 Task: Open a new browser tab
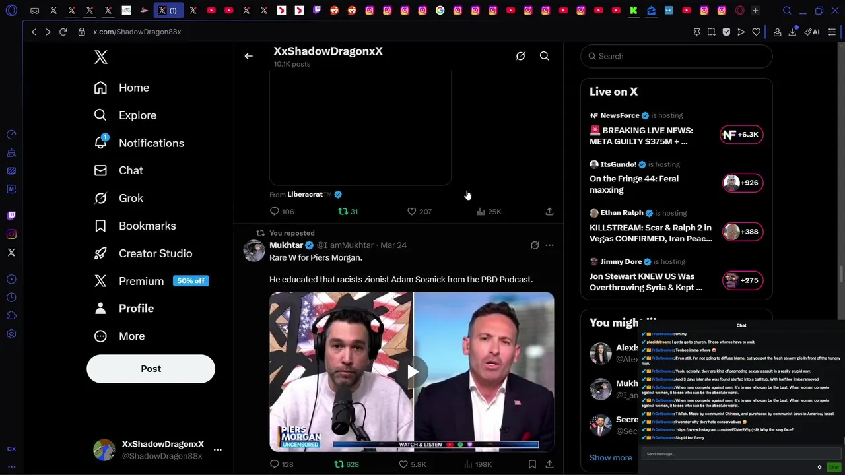coord(756,11)
